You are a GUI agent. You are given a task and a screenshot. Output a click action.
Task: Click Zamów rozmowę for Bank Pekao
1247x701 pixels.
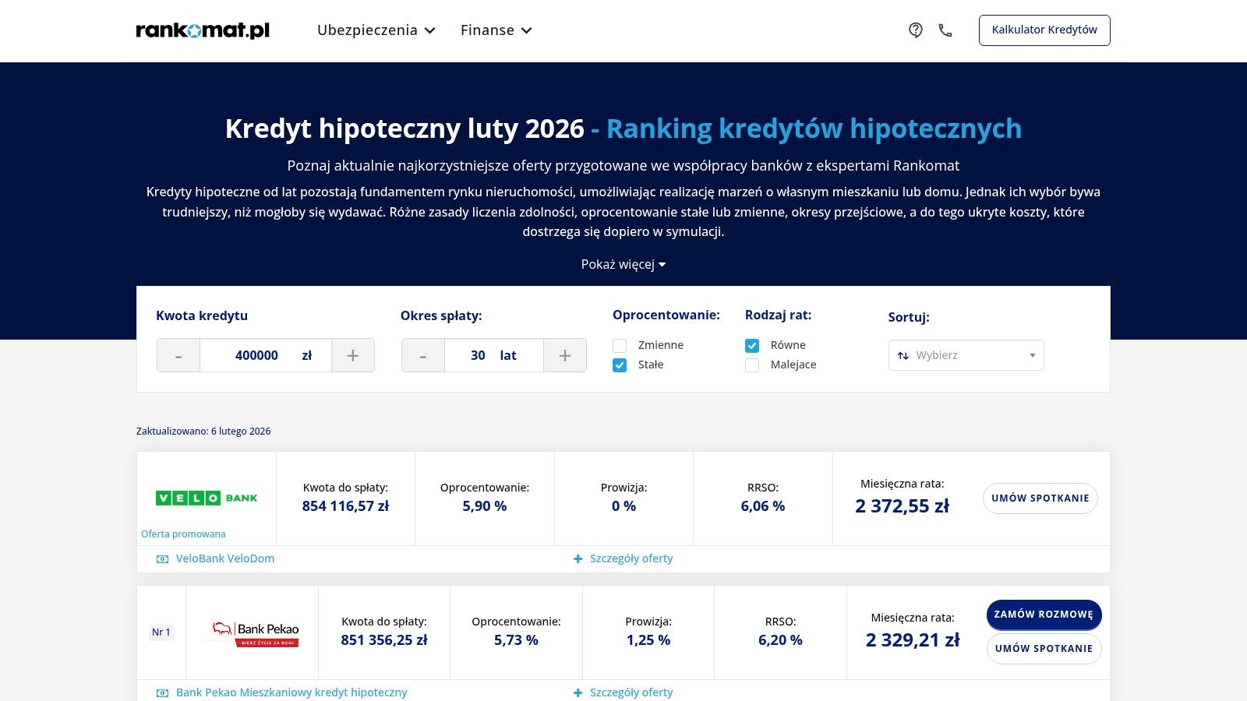(1044, 615)
